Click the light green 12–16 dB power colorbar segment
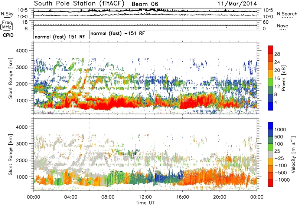 [271, 82]
